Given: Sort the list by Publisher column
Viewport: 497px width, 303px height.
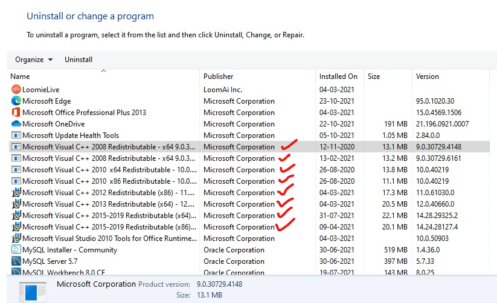Looking at the screenshot, I should pos(219,77).
